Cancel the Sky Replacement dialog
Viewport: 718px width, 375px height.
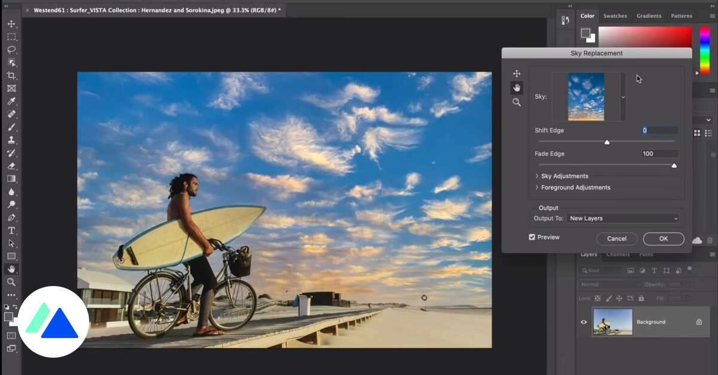coord(616,239)
